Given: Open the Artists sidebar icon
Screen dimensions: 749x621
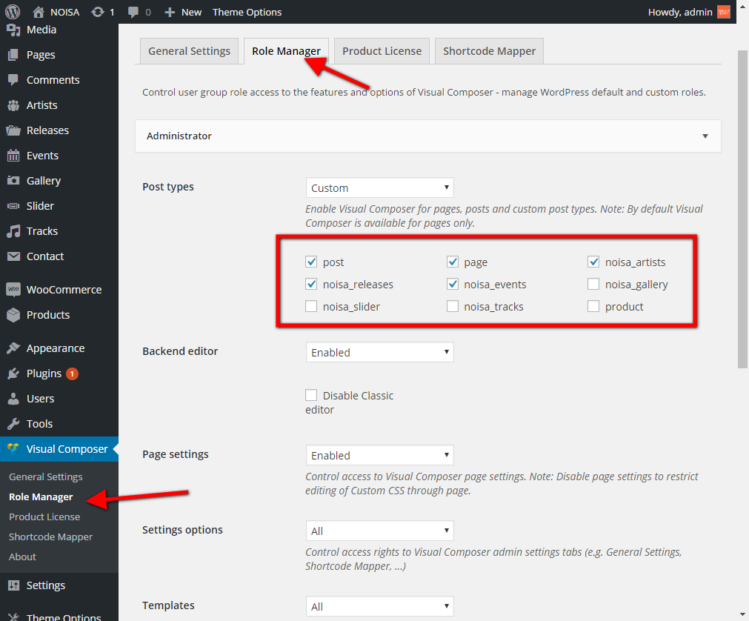Looking at the screenshot, I should point(13,105).
